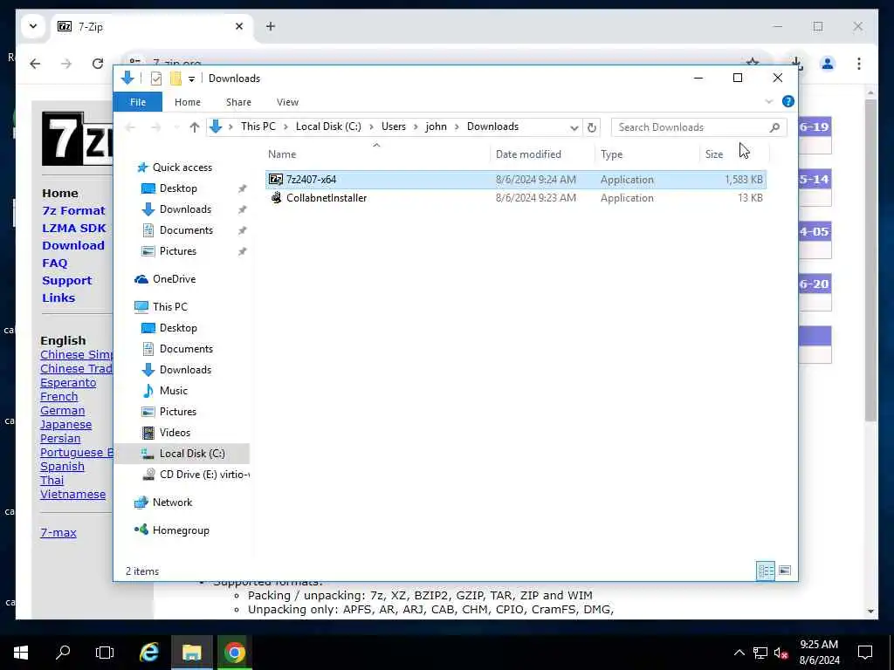Click the search magnifier in Search Downloads
Viewport: 894px width, 670px height.
click(x=774, y=127)
